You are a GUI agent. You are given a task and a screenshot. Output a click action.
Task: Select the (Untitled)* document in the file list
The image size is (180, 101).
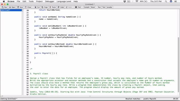(11, 10)
